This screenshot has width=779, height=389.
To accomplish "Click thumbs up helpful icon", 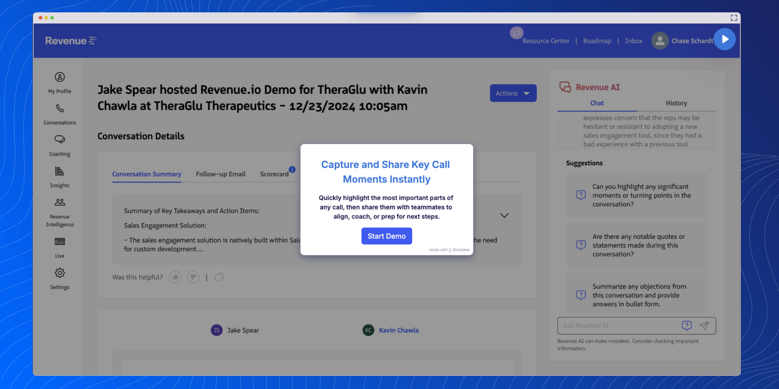I will point(175,277).
